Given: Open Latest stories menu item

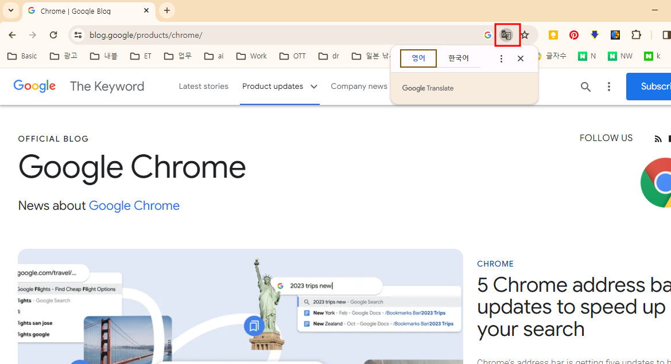Looking at the screenshot, I should 204,87.
